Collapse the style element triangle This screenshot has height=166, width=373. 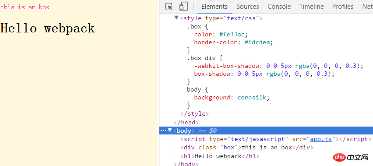pos(176,18)
